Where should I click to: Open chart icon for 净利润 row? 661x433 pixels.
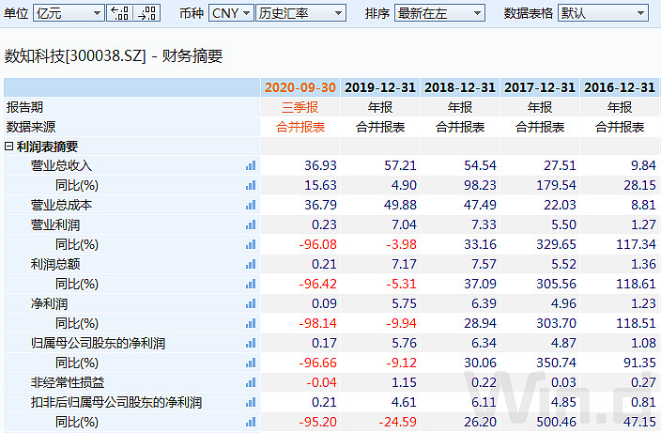click(x=251, y=303)
